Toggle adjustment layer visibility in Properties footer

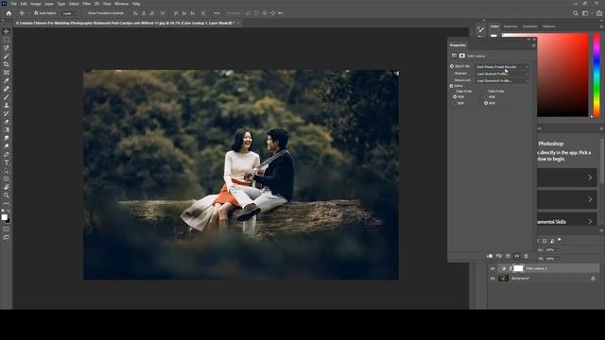pyautogui.click(x=517, y=256)
